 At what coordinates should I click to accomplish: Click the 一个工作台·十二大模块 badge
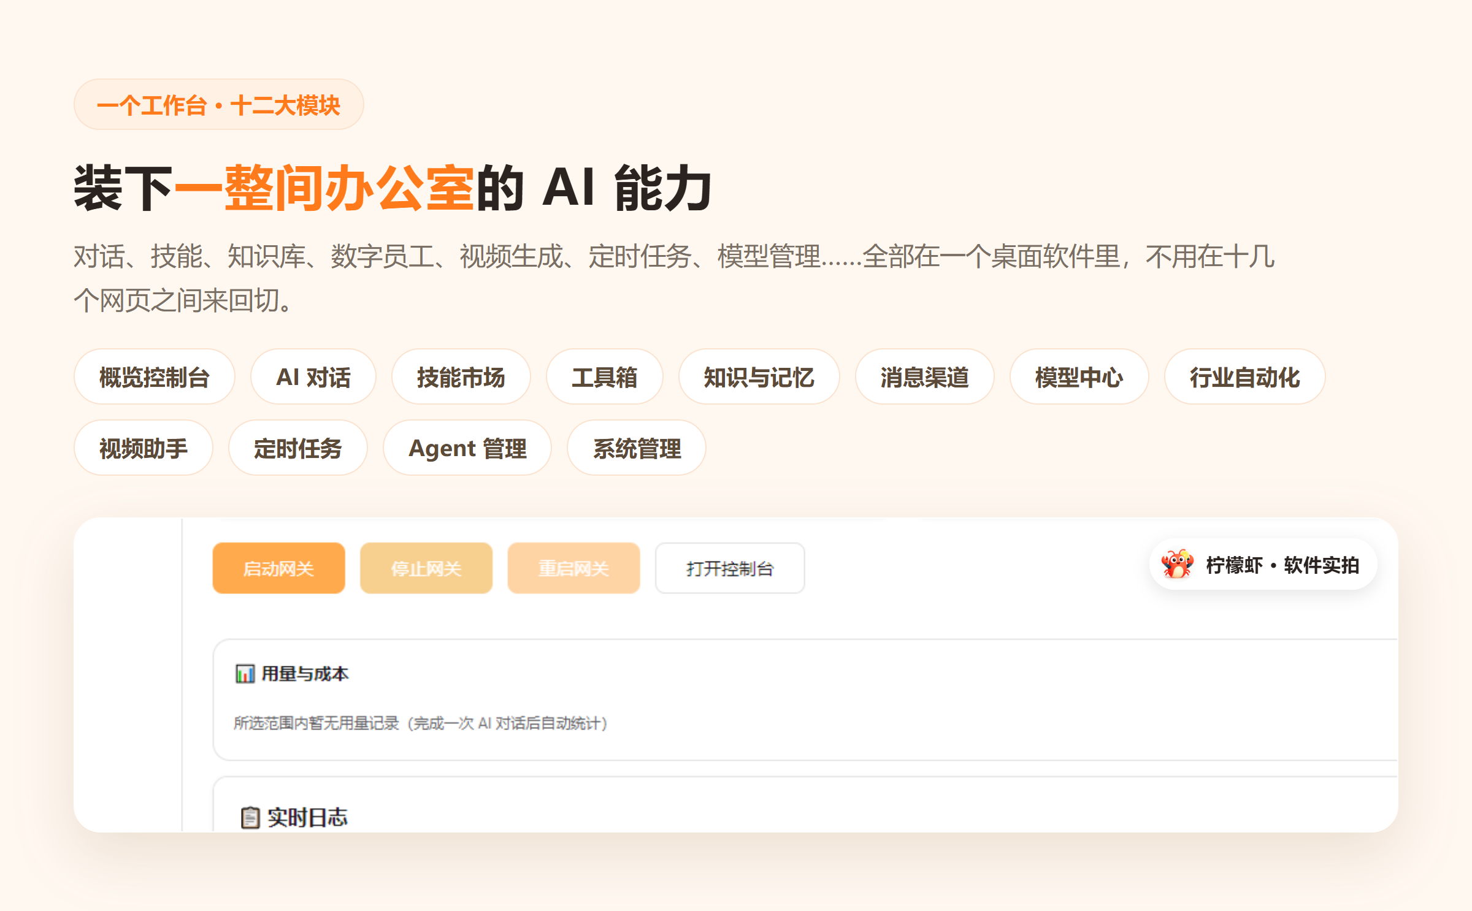coord(218,105)
